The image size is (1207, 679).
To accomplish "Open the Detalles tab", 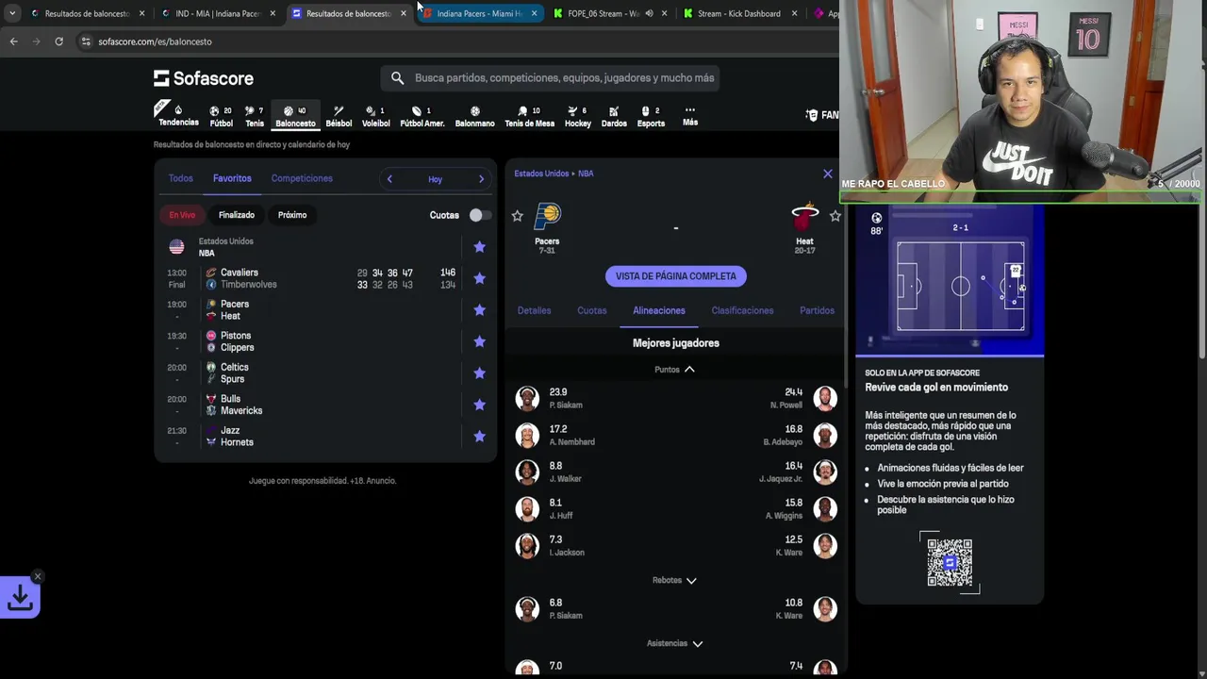I will (x=534, y=310).
